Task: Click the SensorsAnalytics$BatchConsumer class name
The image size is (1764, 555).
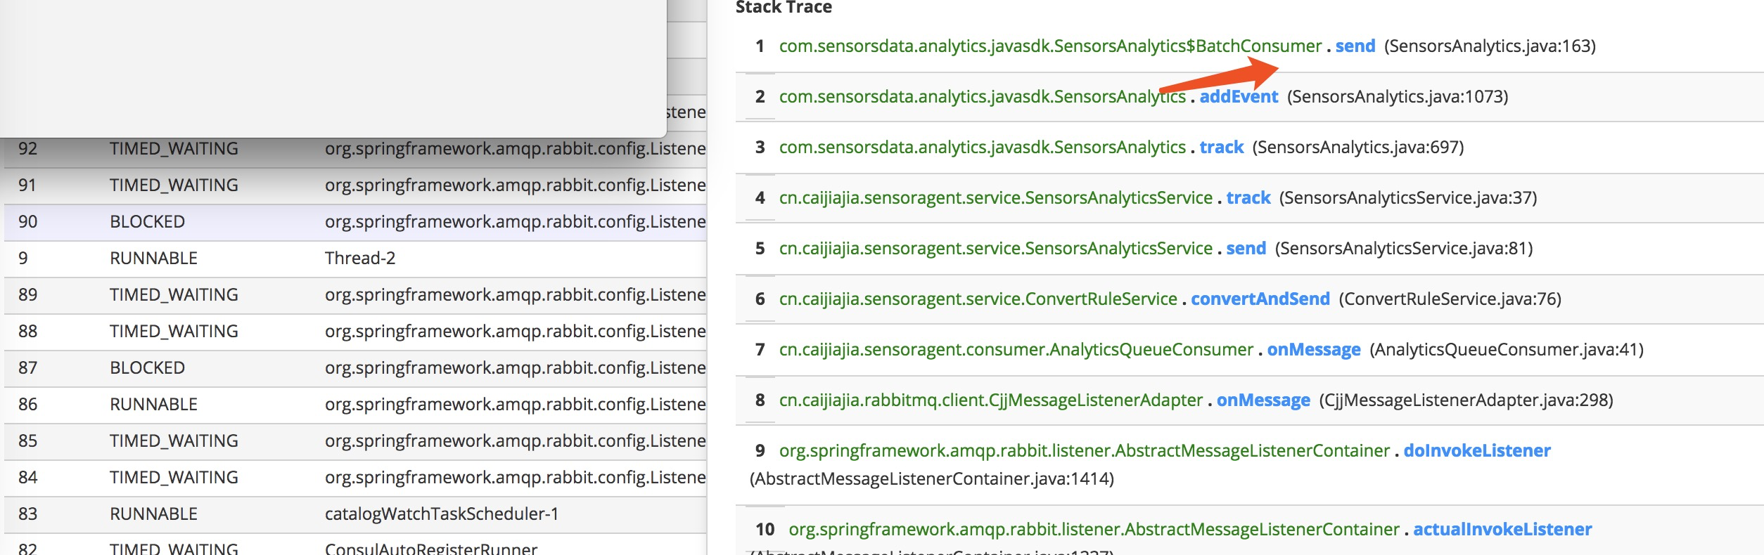Action: [x=1049, y=46]
